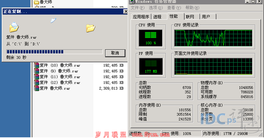Click the copy progress bar
264x138 pixels.
tap(54, 52)
